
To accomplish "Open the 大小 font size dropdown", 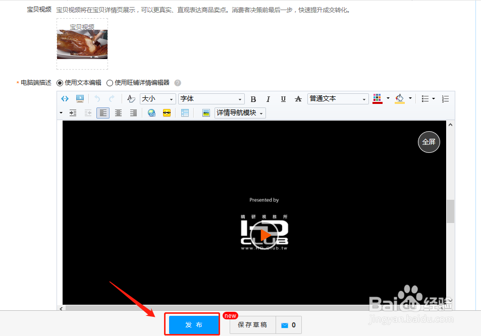I will [157, 99].
